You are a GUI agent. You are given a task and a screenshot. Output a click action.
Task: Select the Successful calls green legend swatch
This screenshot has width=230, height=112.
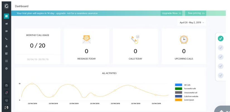(178, 89)
